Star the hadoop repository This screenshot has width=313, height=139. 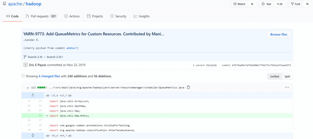pos(266,4)
